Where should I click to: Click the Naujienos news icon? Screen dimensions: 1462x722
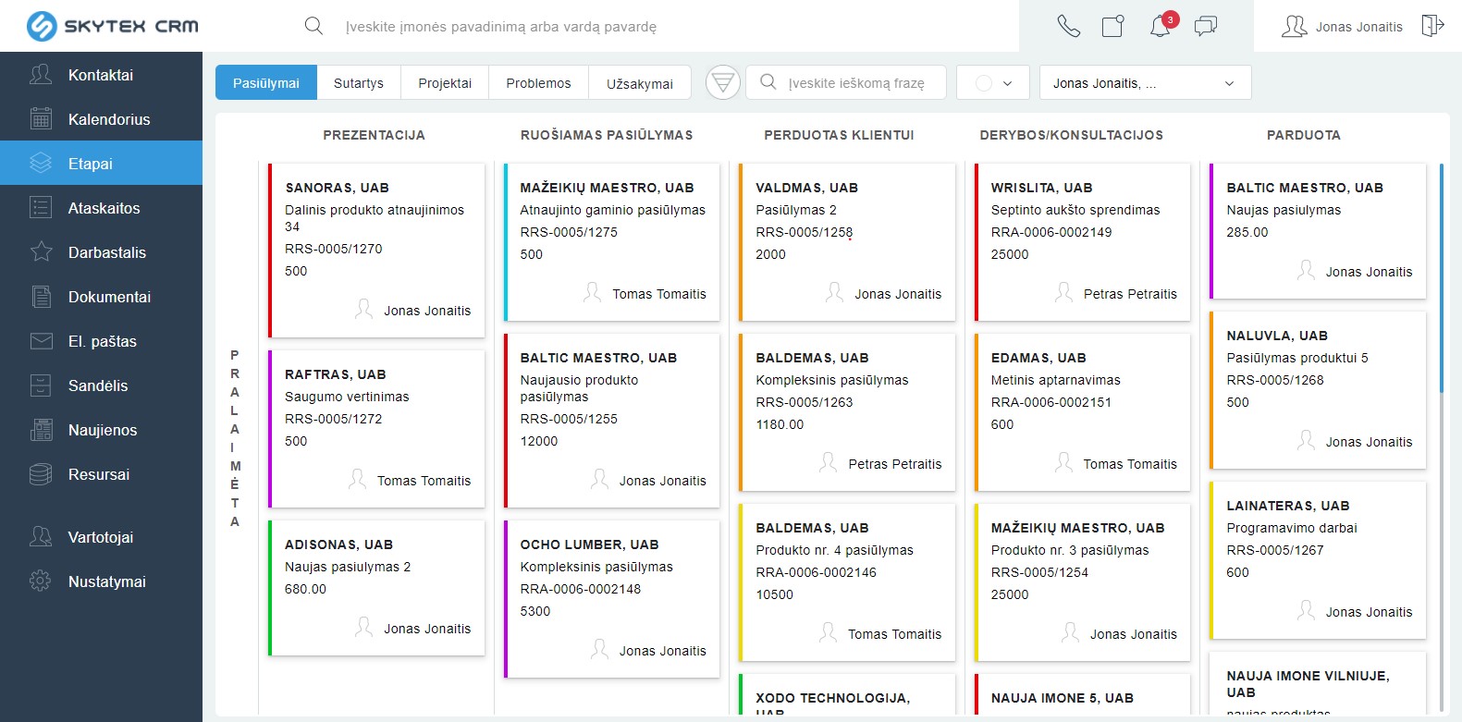[x=41, y=429]
